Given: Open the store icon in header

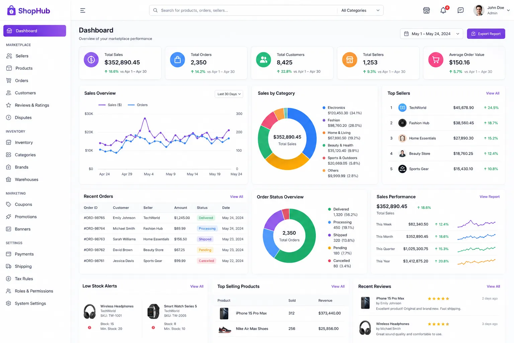Looking at the screenshot, I should (426, 10).
